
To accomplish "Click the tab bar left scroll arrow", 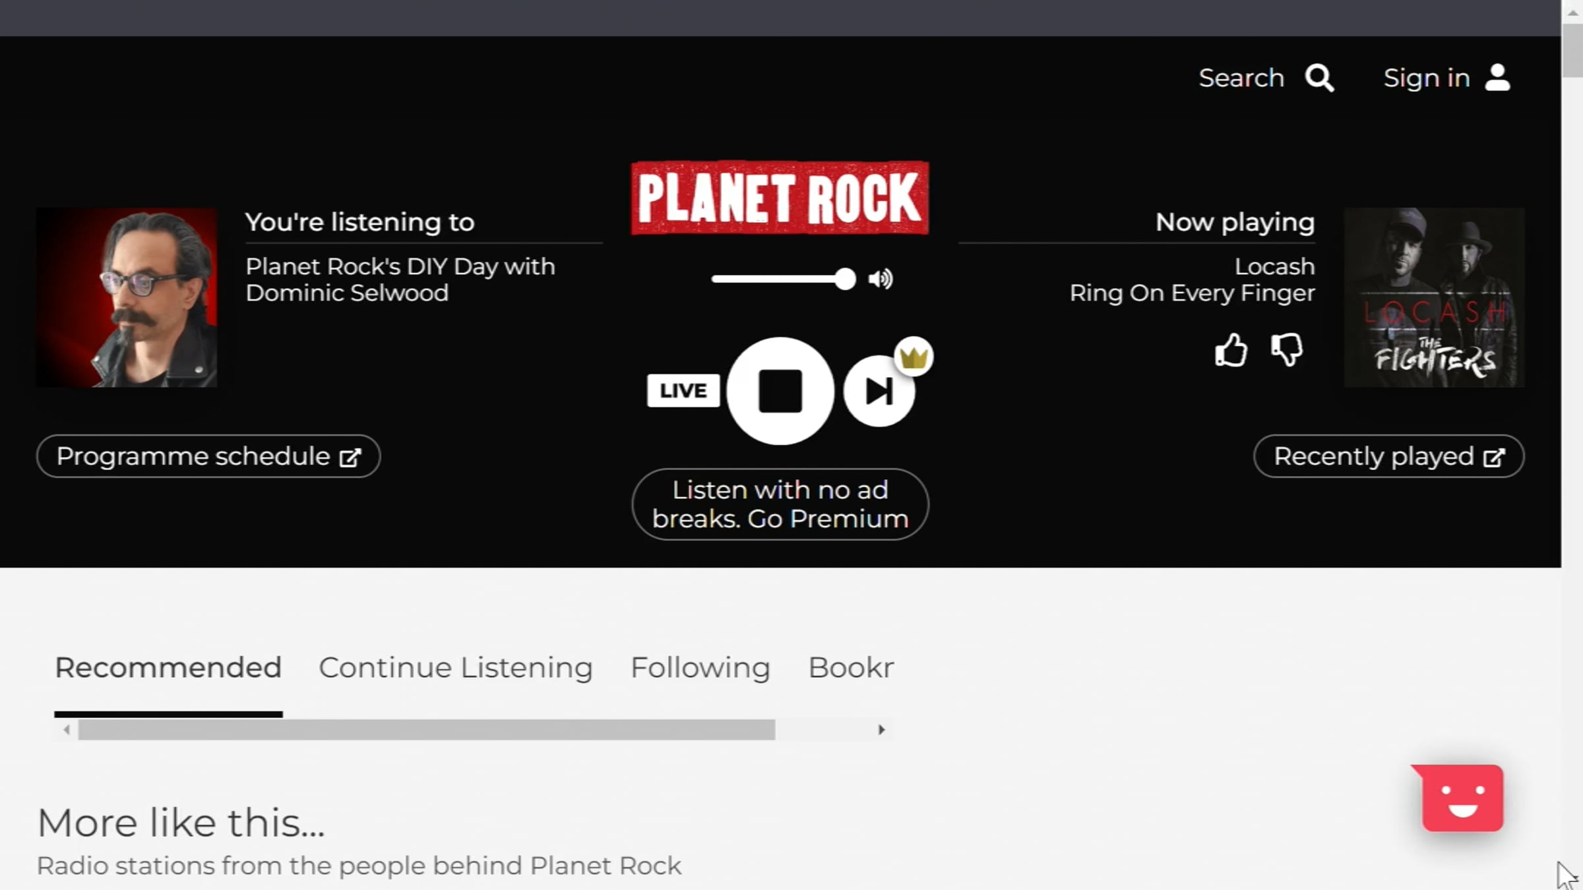I will tap(66, 730).
